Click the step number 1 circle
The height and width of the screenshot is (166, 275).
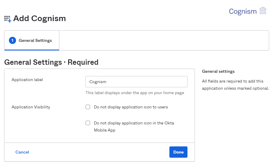tap(12, 40)
